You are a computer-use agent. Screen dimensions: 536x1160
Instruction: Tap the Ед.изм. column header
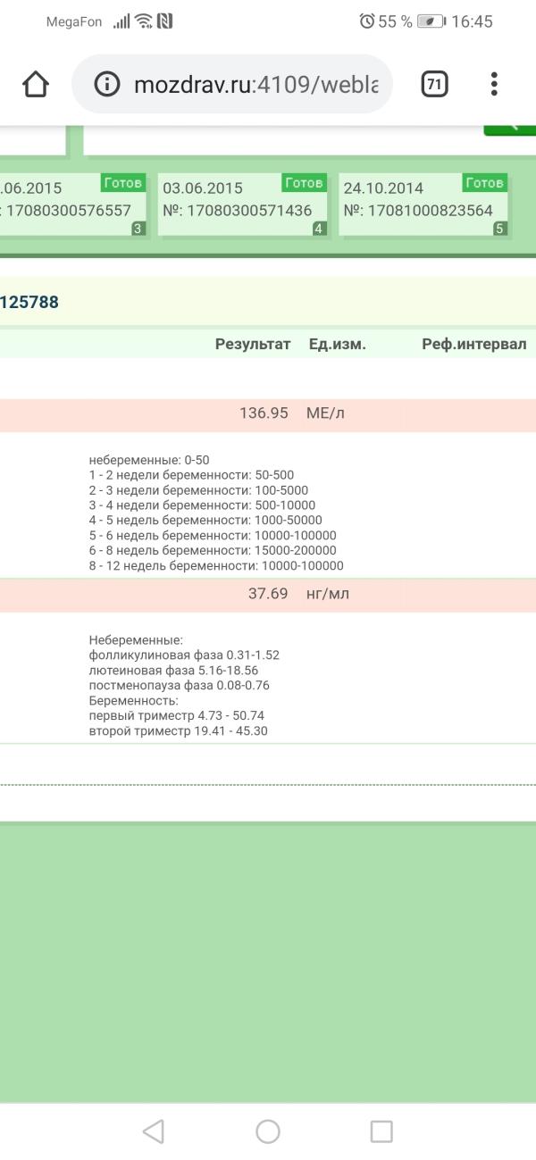pos(338,345)
